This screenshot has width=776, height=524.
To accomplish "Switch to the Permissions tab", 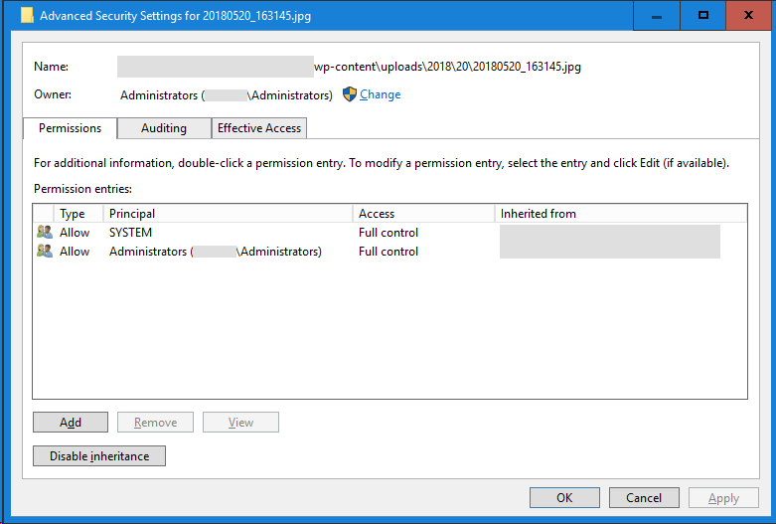I will click(x=70, y=128).
